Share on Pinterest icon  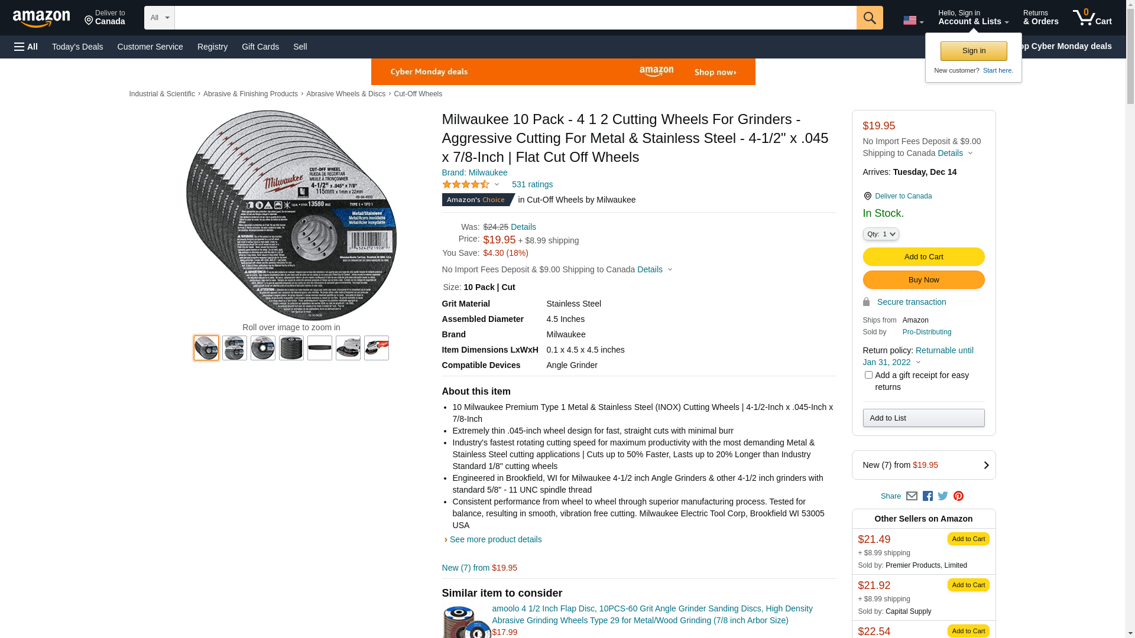pos(958,496)
